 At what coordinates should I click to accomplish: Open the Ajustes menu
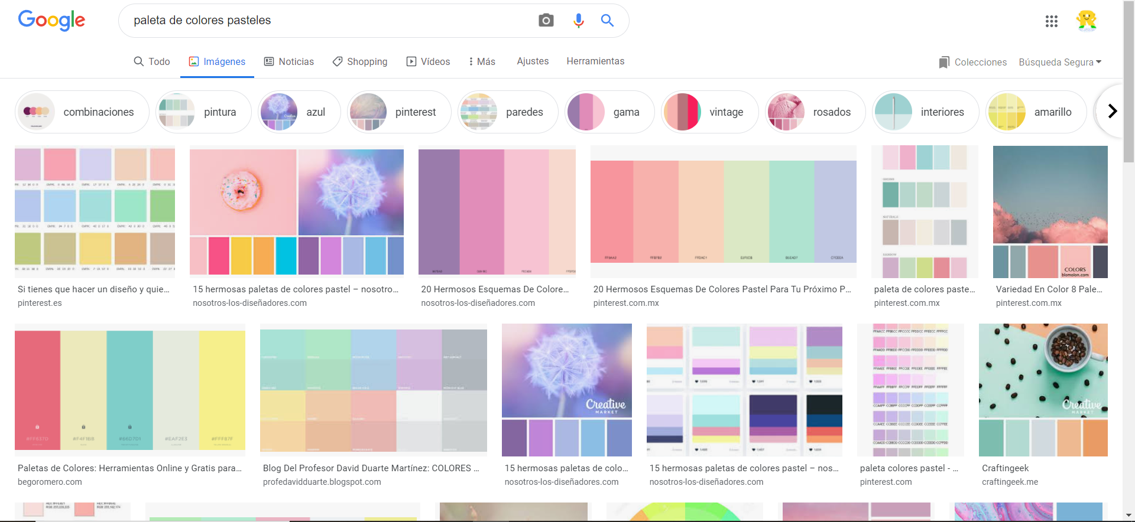533,61
